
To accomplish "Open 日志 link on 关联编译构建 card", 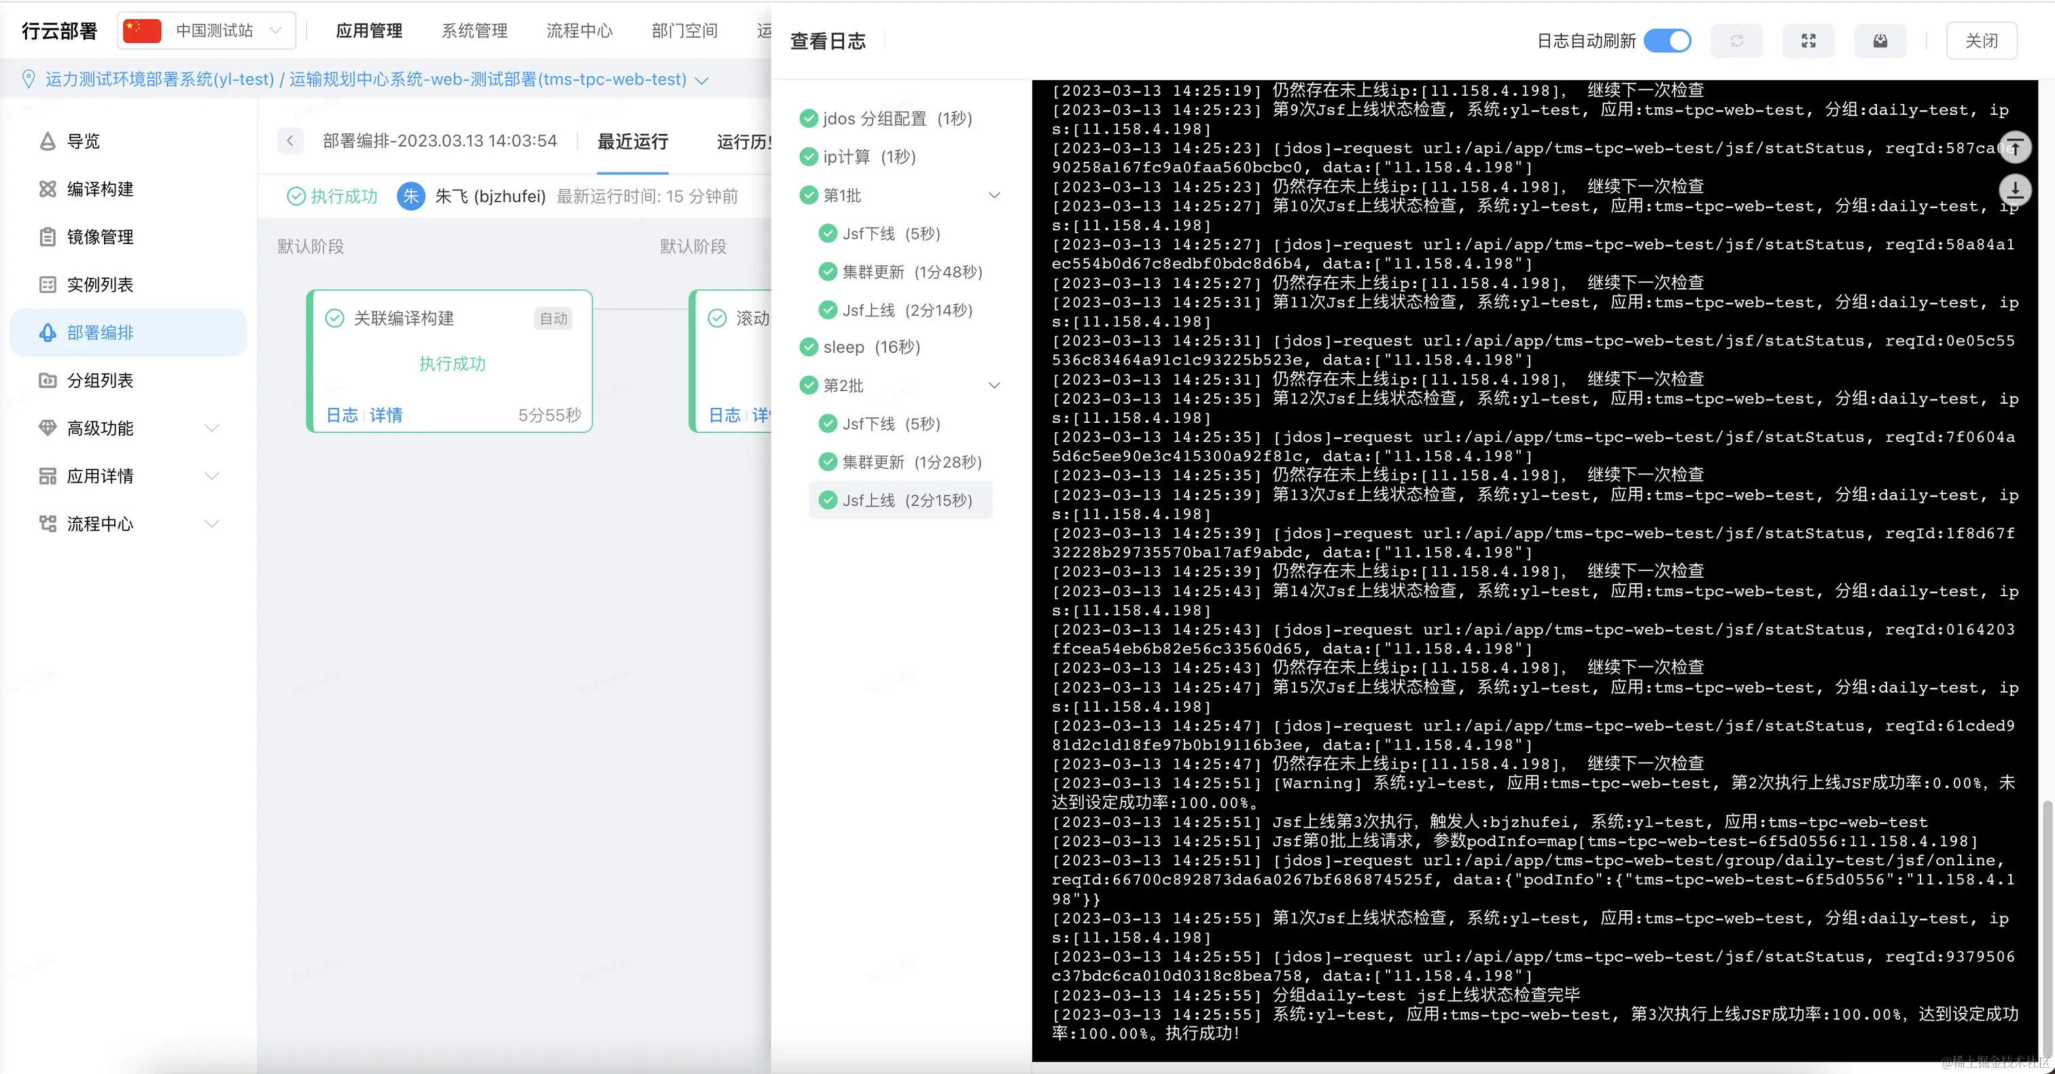I will click(341, 415).
